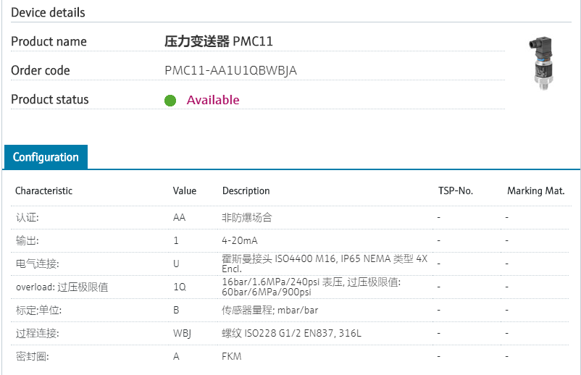Image resolution: width=581 pixels, height=375 pixels.
Task: Click the Available product status text
Action: tap(213, 100)
